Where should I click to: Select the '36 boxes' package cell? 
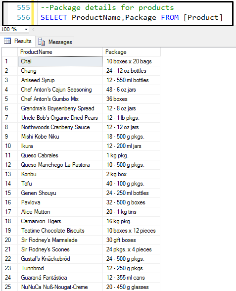coord(132,99)
